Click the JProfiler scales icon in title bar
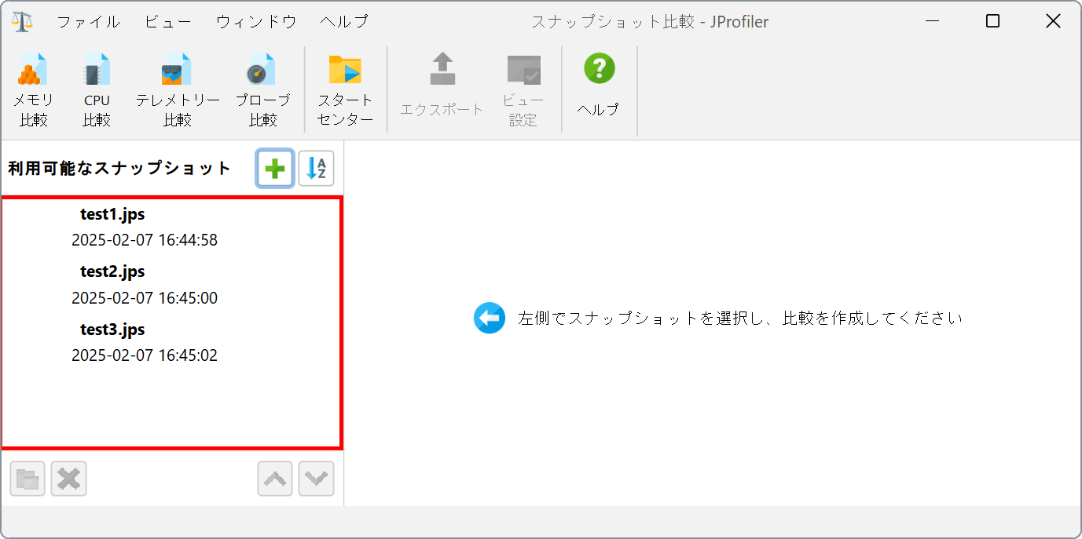This screenshot has width=1082, height=539. pos(22,21)
